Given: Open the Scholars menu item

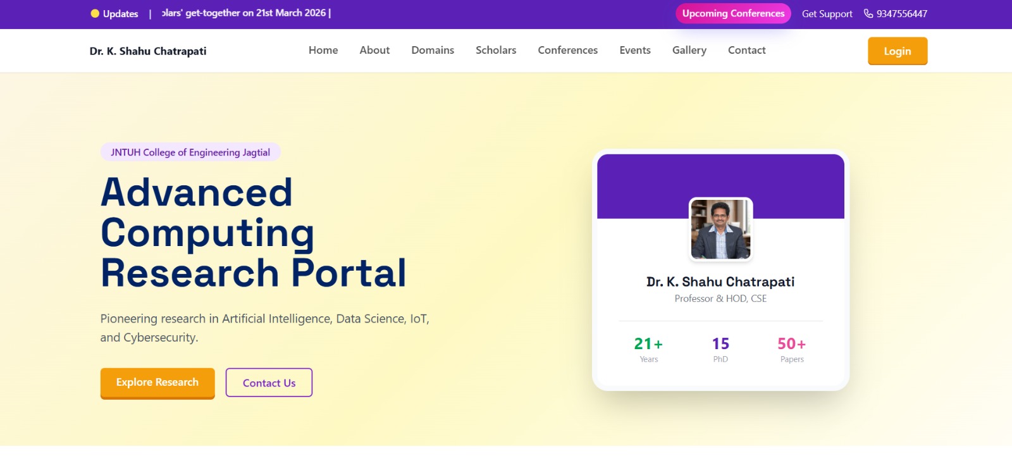Looking at the screenshot, I should [496, 50].
